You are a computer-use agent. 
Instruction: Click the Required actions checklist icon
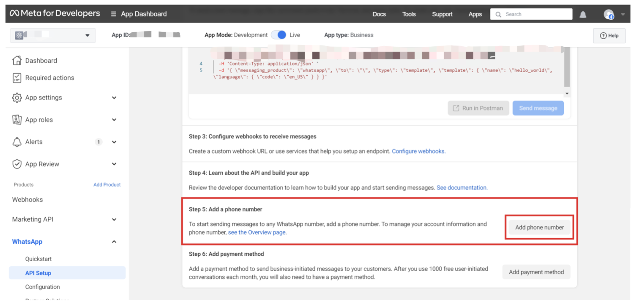coord(17,78)
